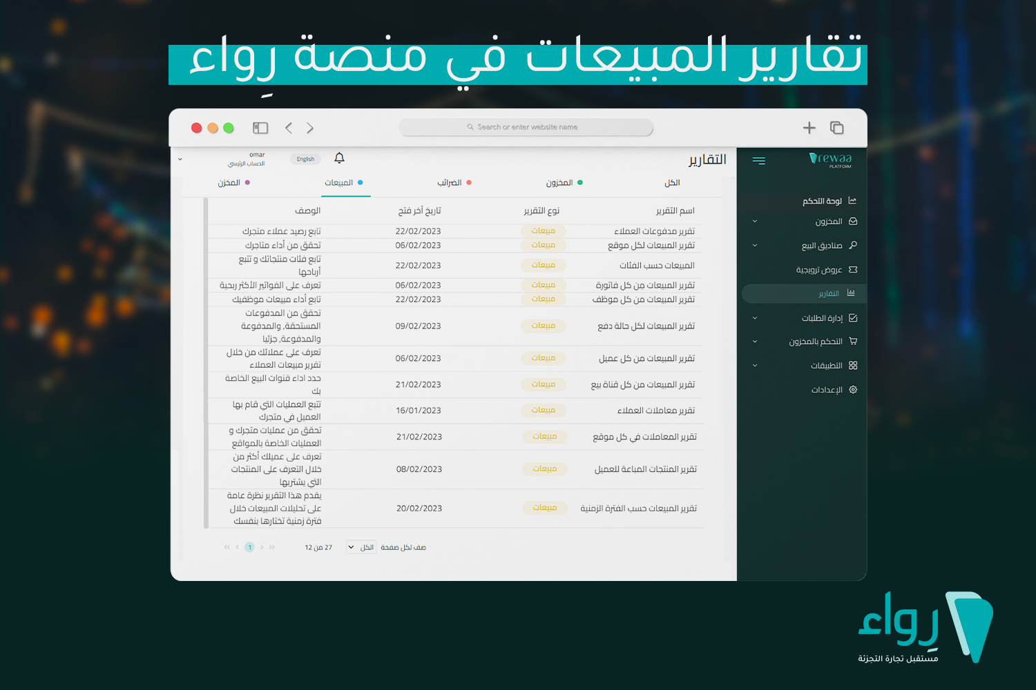Select page 1 in the pagination bar
This screenshot has height=690, width=1036.
(x=249, y=546)
